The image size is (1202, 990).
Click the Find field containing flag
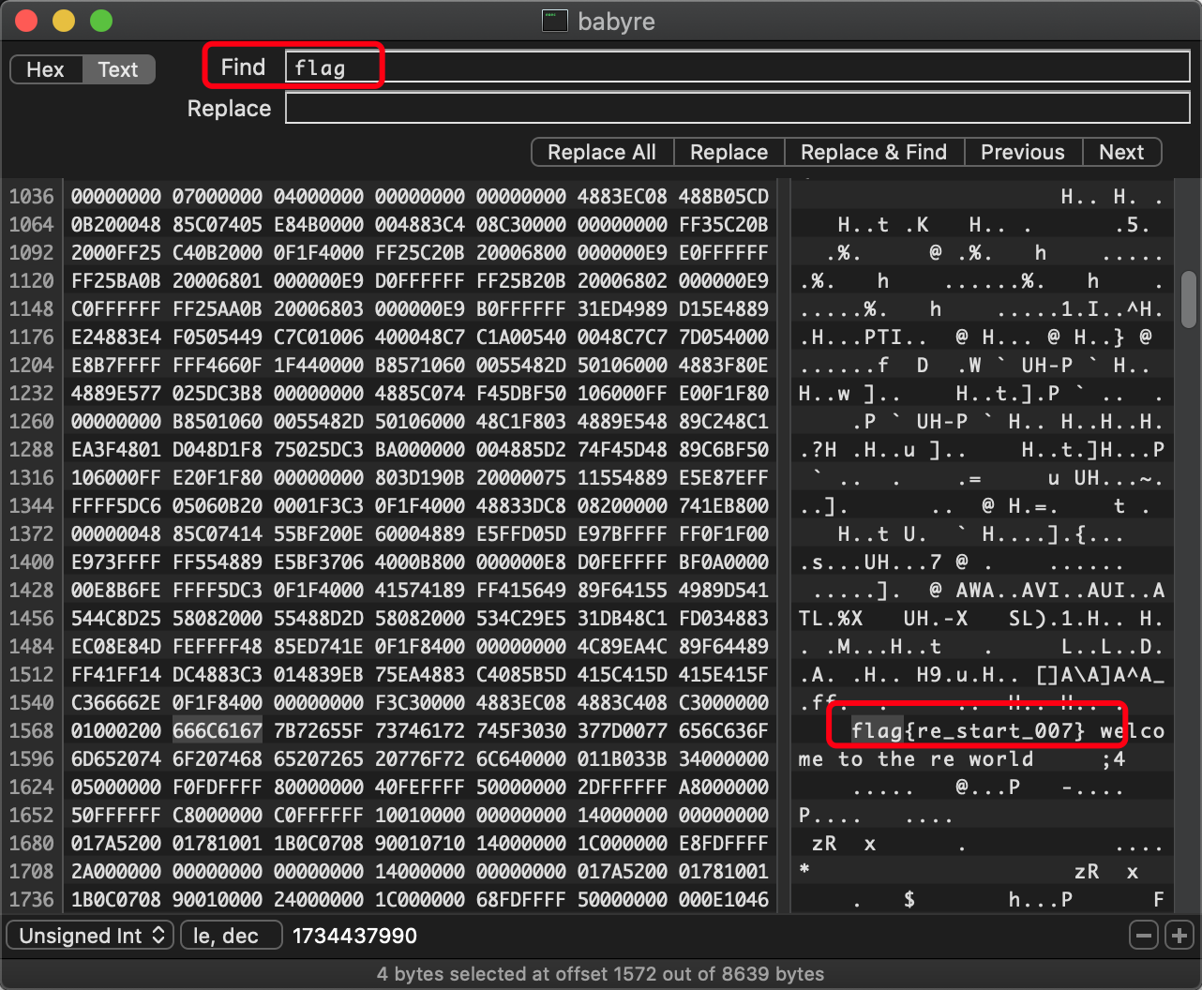click(737, 67)
